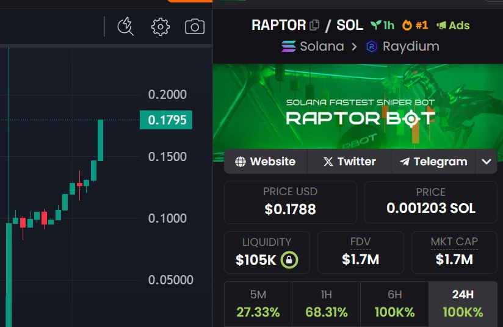Click the tallest latest green candle
The width and height of the screenshot is (503, 327).
100,140
